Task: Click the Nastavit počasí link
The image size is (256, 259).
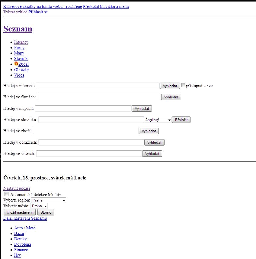Action: (17, 188)
